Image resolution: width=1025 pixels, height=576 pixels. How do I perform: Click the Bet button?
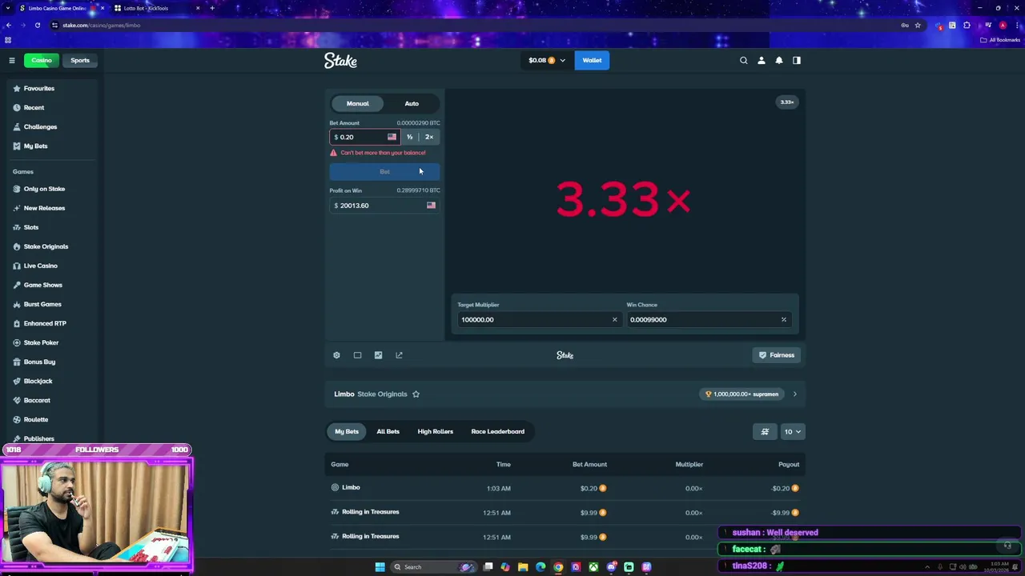click(x=384, y=171)
